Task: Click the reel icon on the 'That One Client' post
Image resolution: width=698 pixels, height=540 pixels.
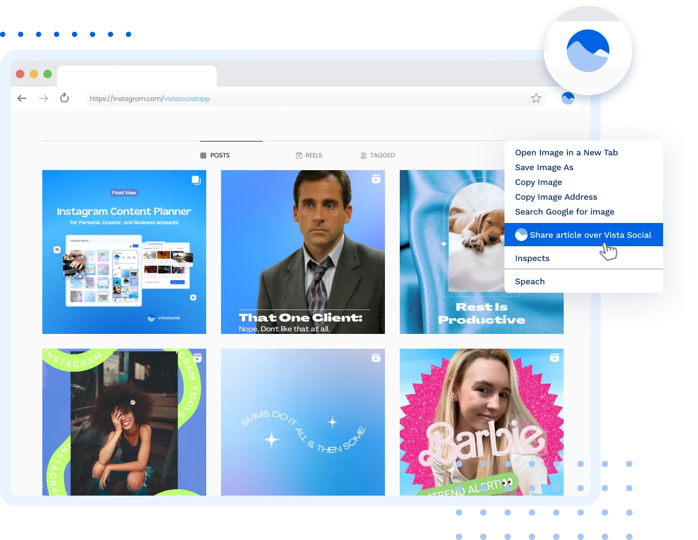Action: tap(375, 180)
